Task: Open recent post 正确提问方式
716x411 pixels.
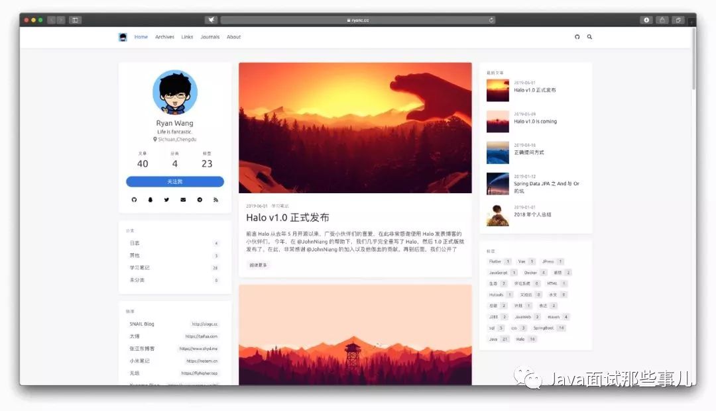Action: [x=529, y=153]
